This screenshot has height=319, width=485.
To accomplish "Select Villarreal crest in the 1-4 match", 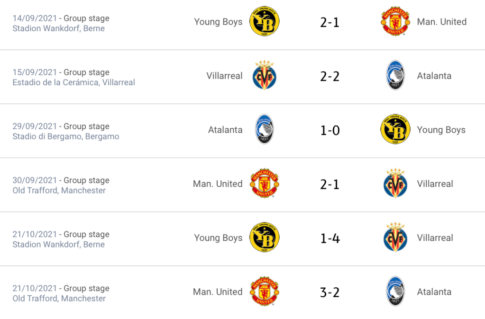I will (395, 238).
